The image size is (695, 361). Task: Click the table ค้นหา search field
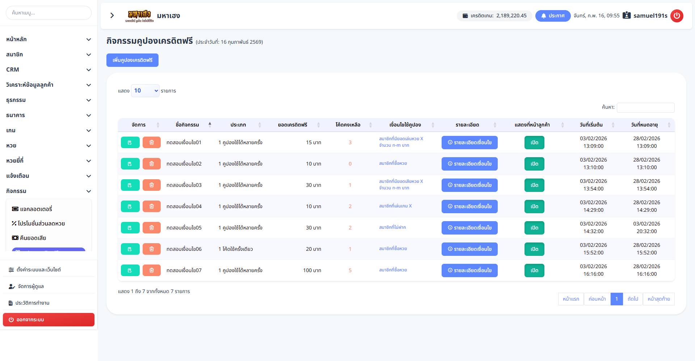coord(645,107)
